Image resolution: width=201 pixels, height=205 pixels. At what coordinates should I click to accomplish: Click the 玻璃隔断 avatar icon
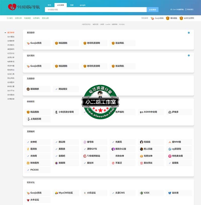point(28,89)
